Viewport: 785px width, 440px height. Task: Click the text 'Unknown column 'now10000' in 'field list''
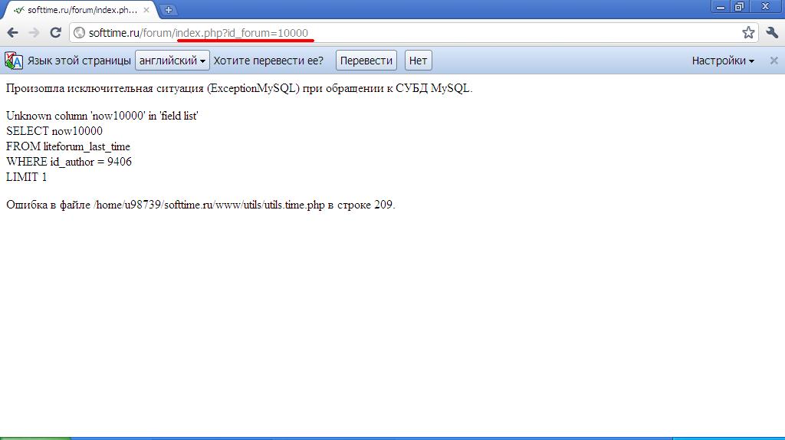(102, 116)
